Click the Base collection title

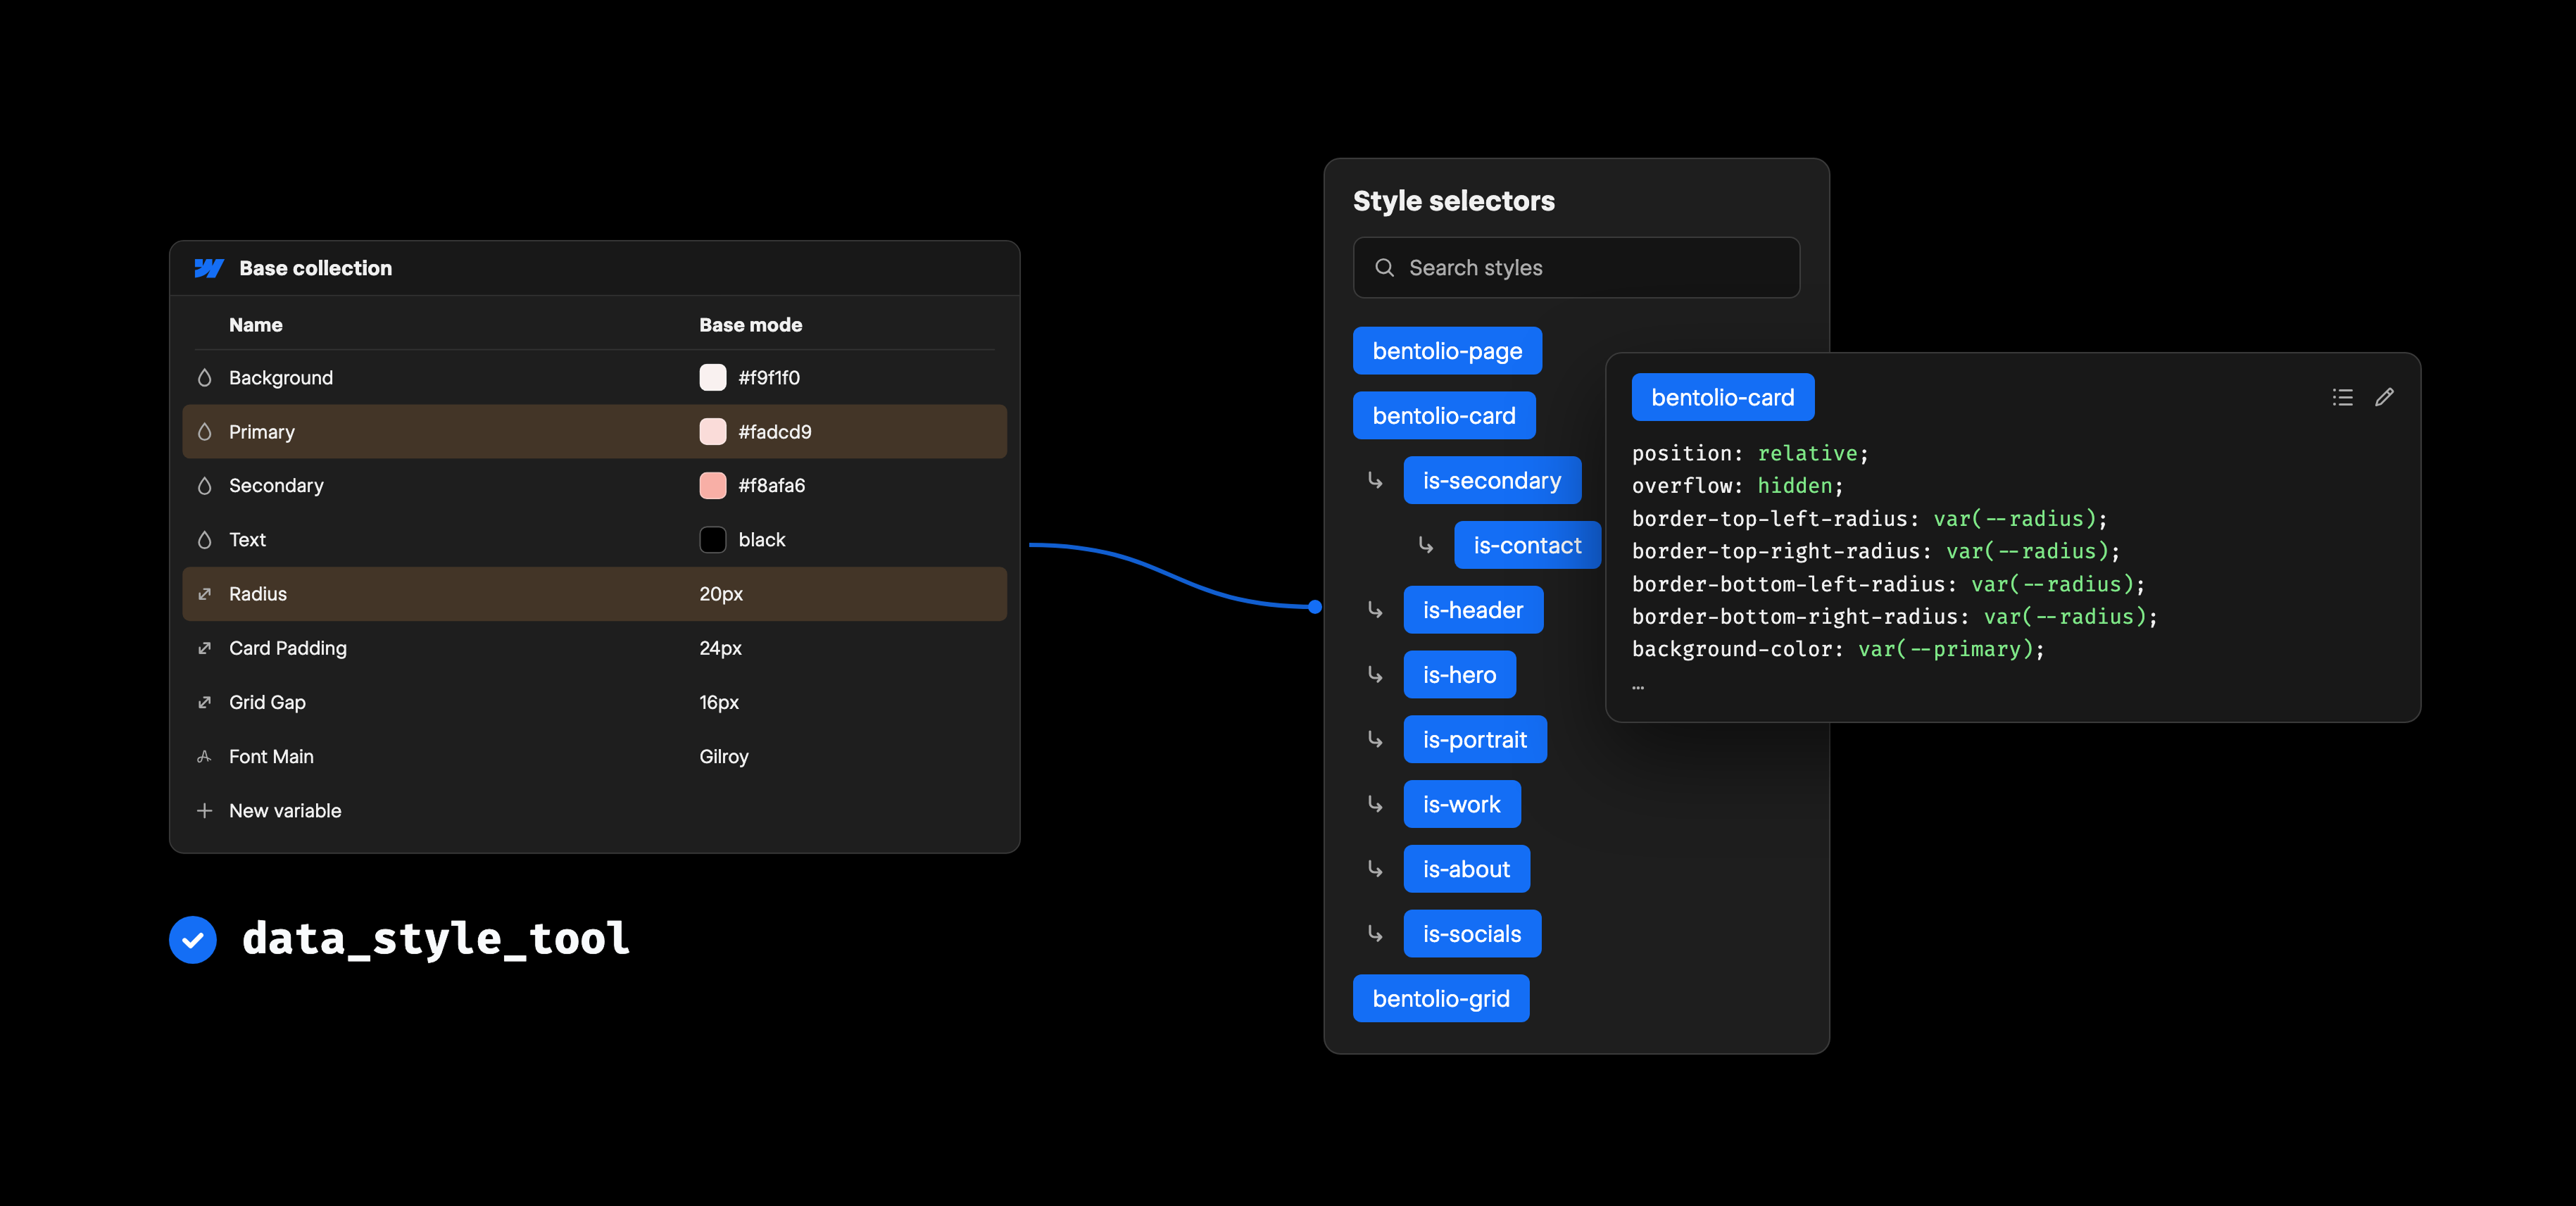[316, 268]
